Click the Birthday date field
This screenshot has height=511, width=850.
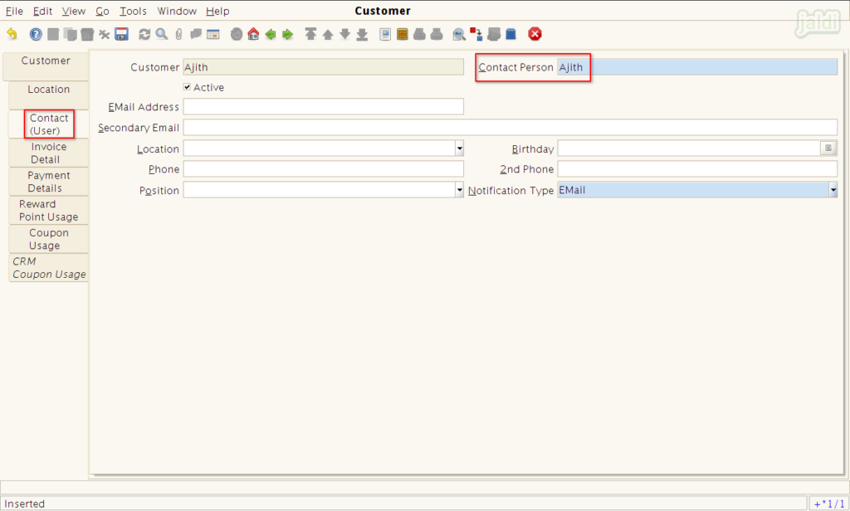[688, 148]
